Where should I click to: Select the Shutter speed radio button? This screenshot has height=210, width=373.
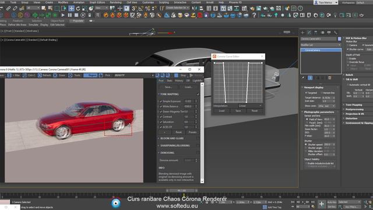(306, 145)
